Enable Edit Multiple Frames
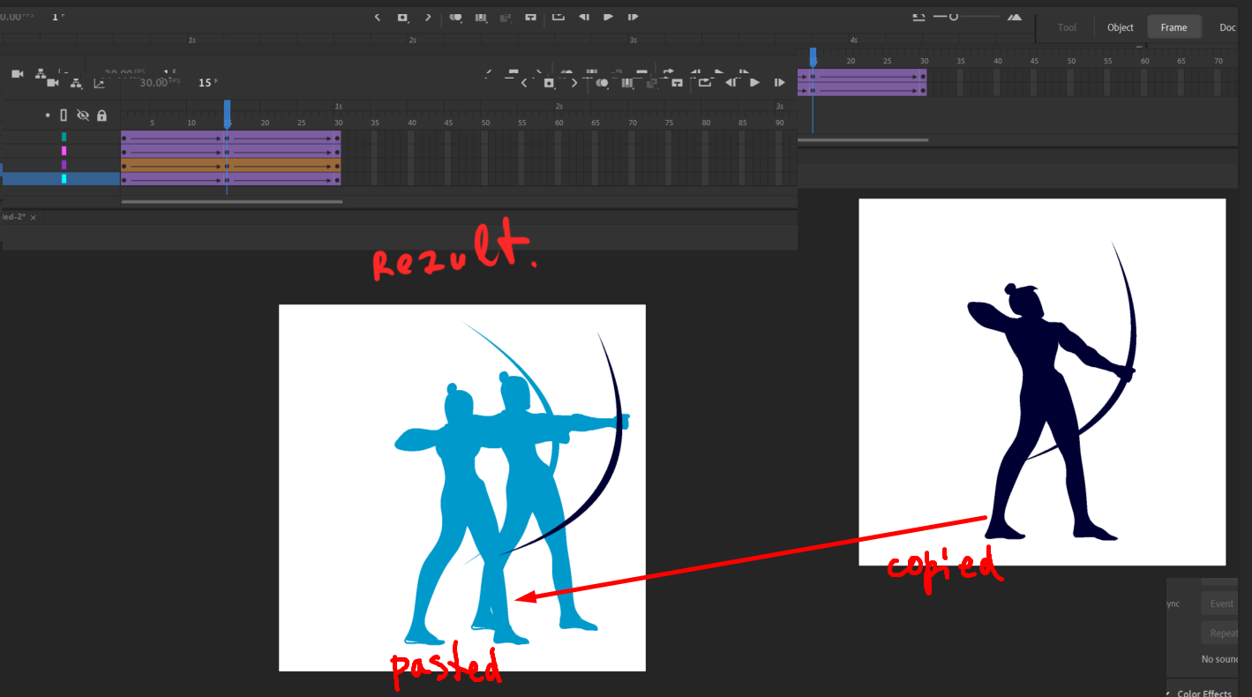 click(x=652, y=82)
